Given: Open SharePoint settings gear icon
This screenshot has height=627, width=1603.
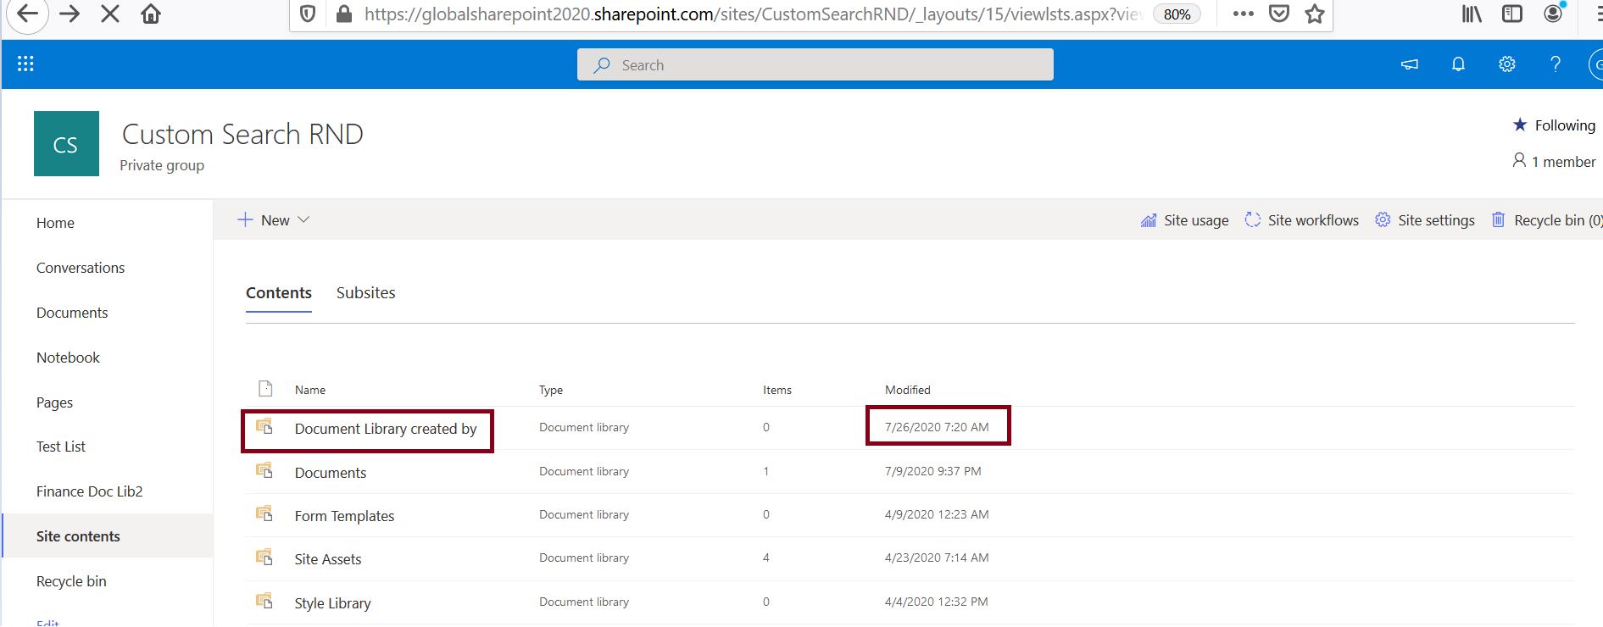Looking at the screenshot, I should tap(1506, 64).
